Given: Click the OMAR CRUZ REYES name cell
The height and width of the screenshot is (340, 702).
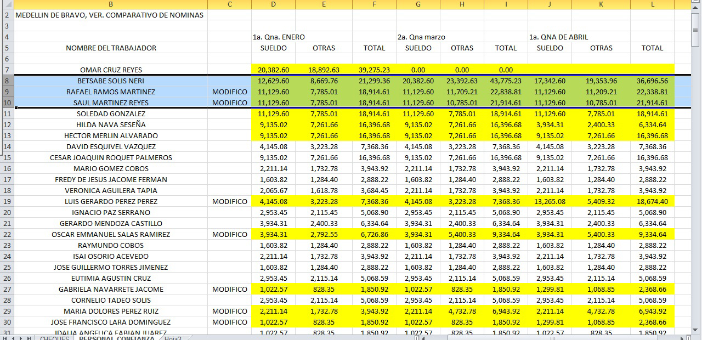Looking at the screenshot, I should (x=111, y=70).
